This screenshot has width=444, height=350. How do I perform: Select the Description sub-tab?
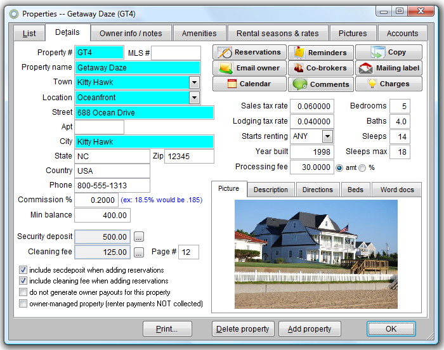[x=271, y=190]
